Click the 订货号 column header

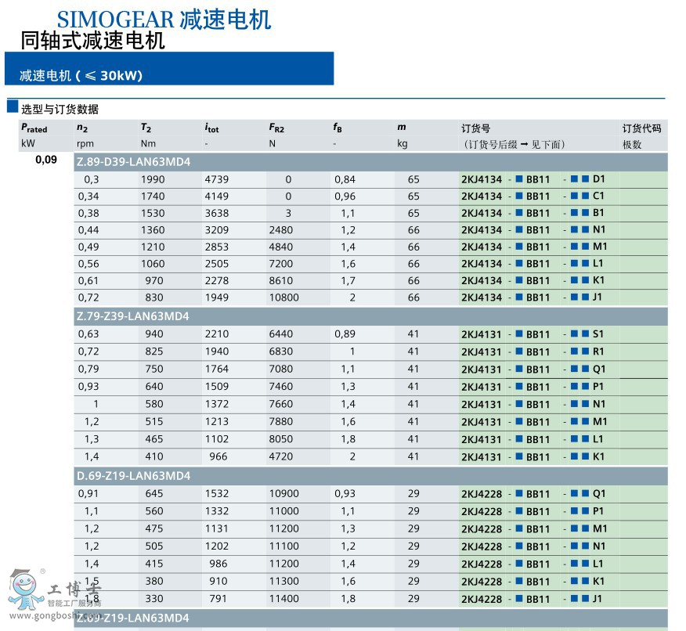(475, 128)
